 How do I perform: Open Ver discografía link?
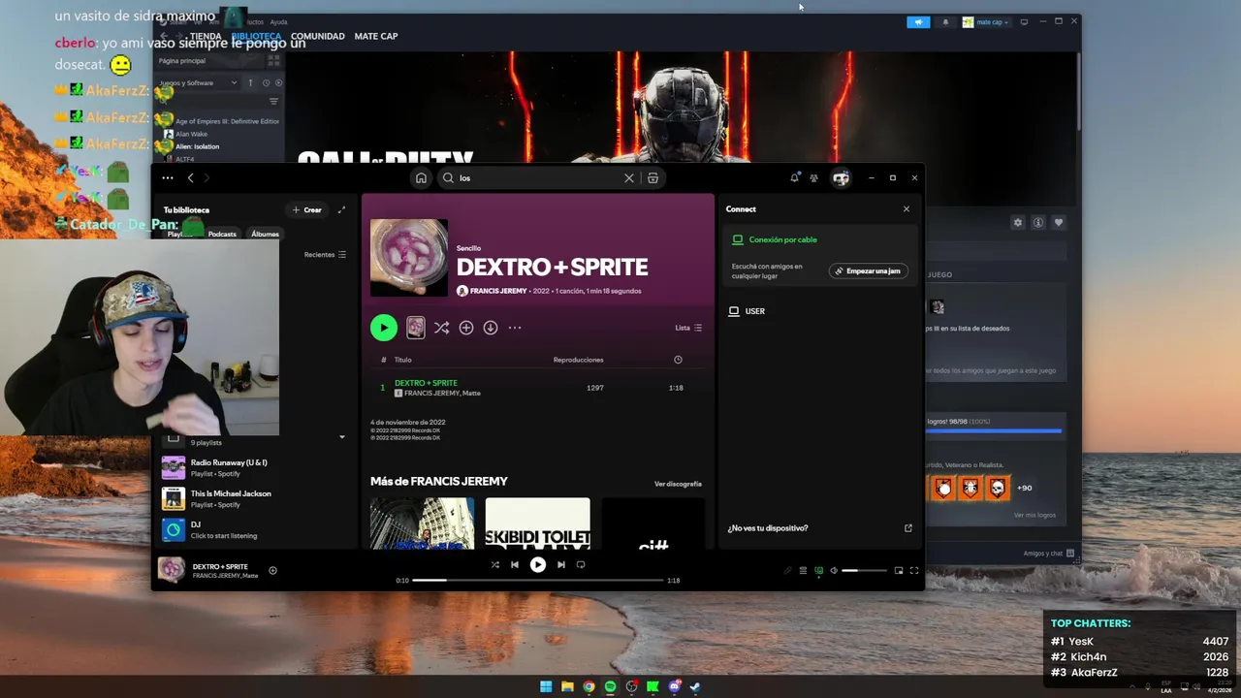click(x=678, y=484)
